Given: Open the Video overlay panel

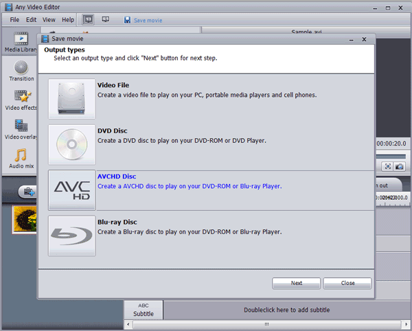Looking at the screenshot, I should pyautogui.click(x=21, y=129).
